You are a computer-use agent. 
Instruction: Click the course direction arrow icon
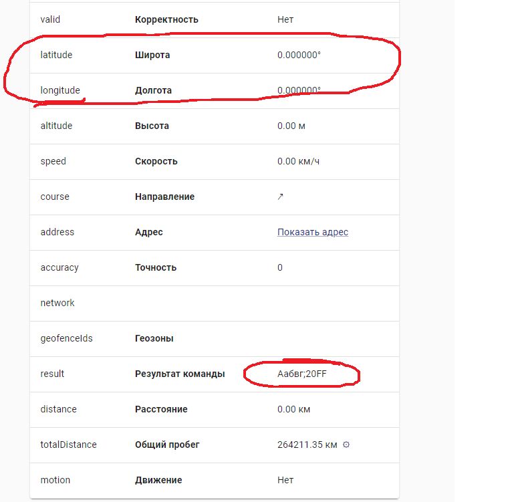[x=280, y=197]
